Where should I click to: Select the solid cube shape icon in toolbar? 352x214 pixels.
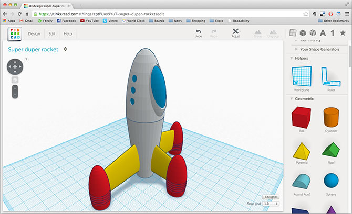[x=303, y=33]
